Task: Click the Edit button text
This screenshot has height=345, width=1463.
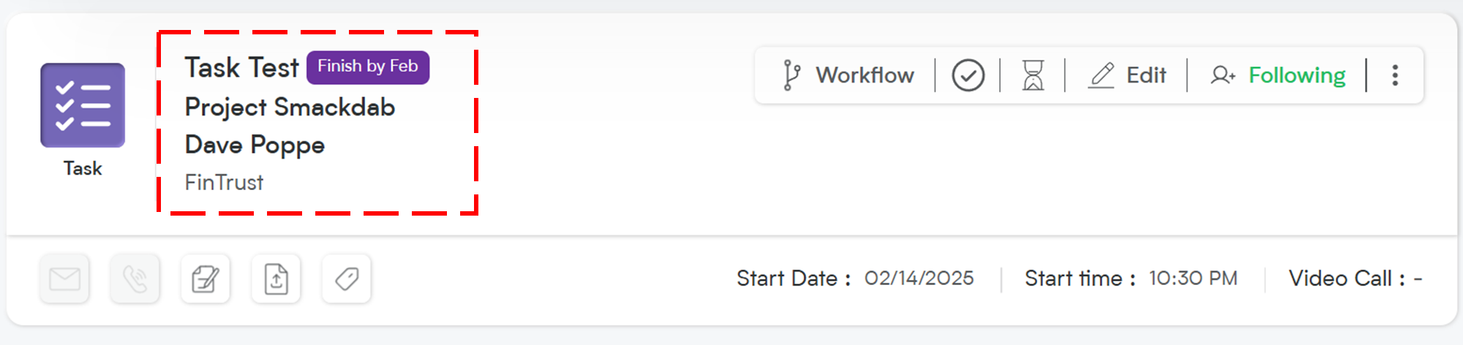Action: click(1146, 75)
